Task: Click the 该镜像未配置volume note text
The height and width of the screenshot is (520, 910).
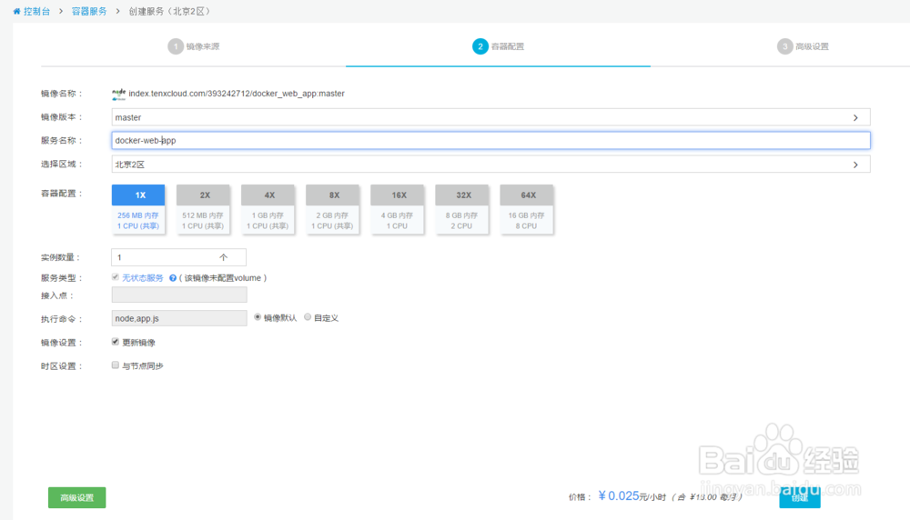Action: [223, 278]
